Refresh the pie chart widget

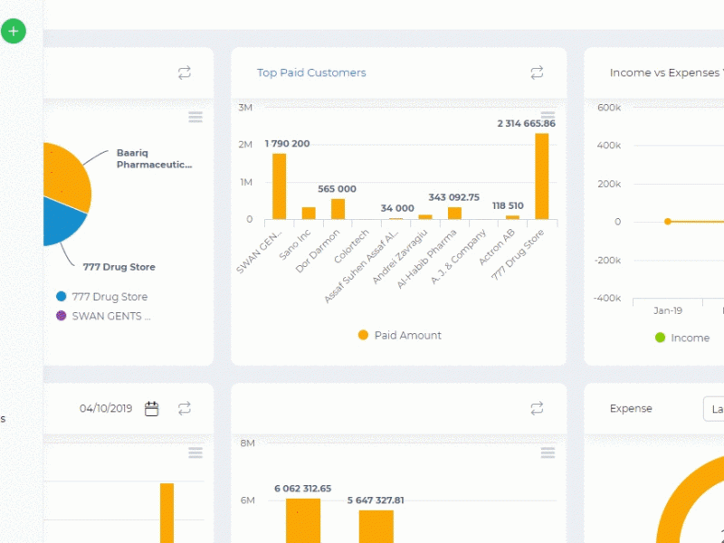tap(185, 72)
